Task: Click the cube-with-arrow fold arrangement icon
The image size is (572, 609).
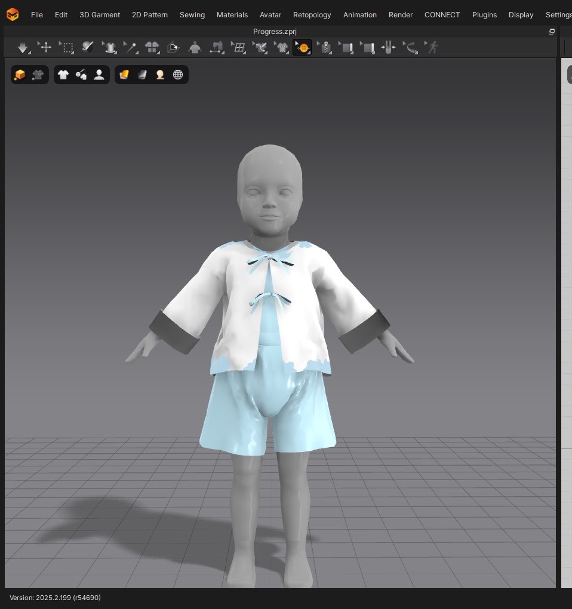Action: pyautogui.click(x=173, y=47)
